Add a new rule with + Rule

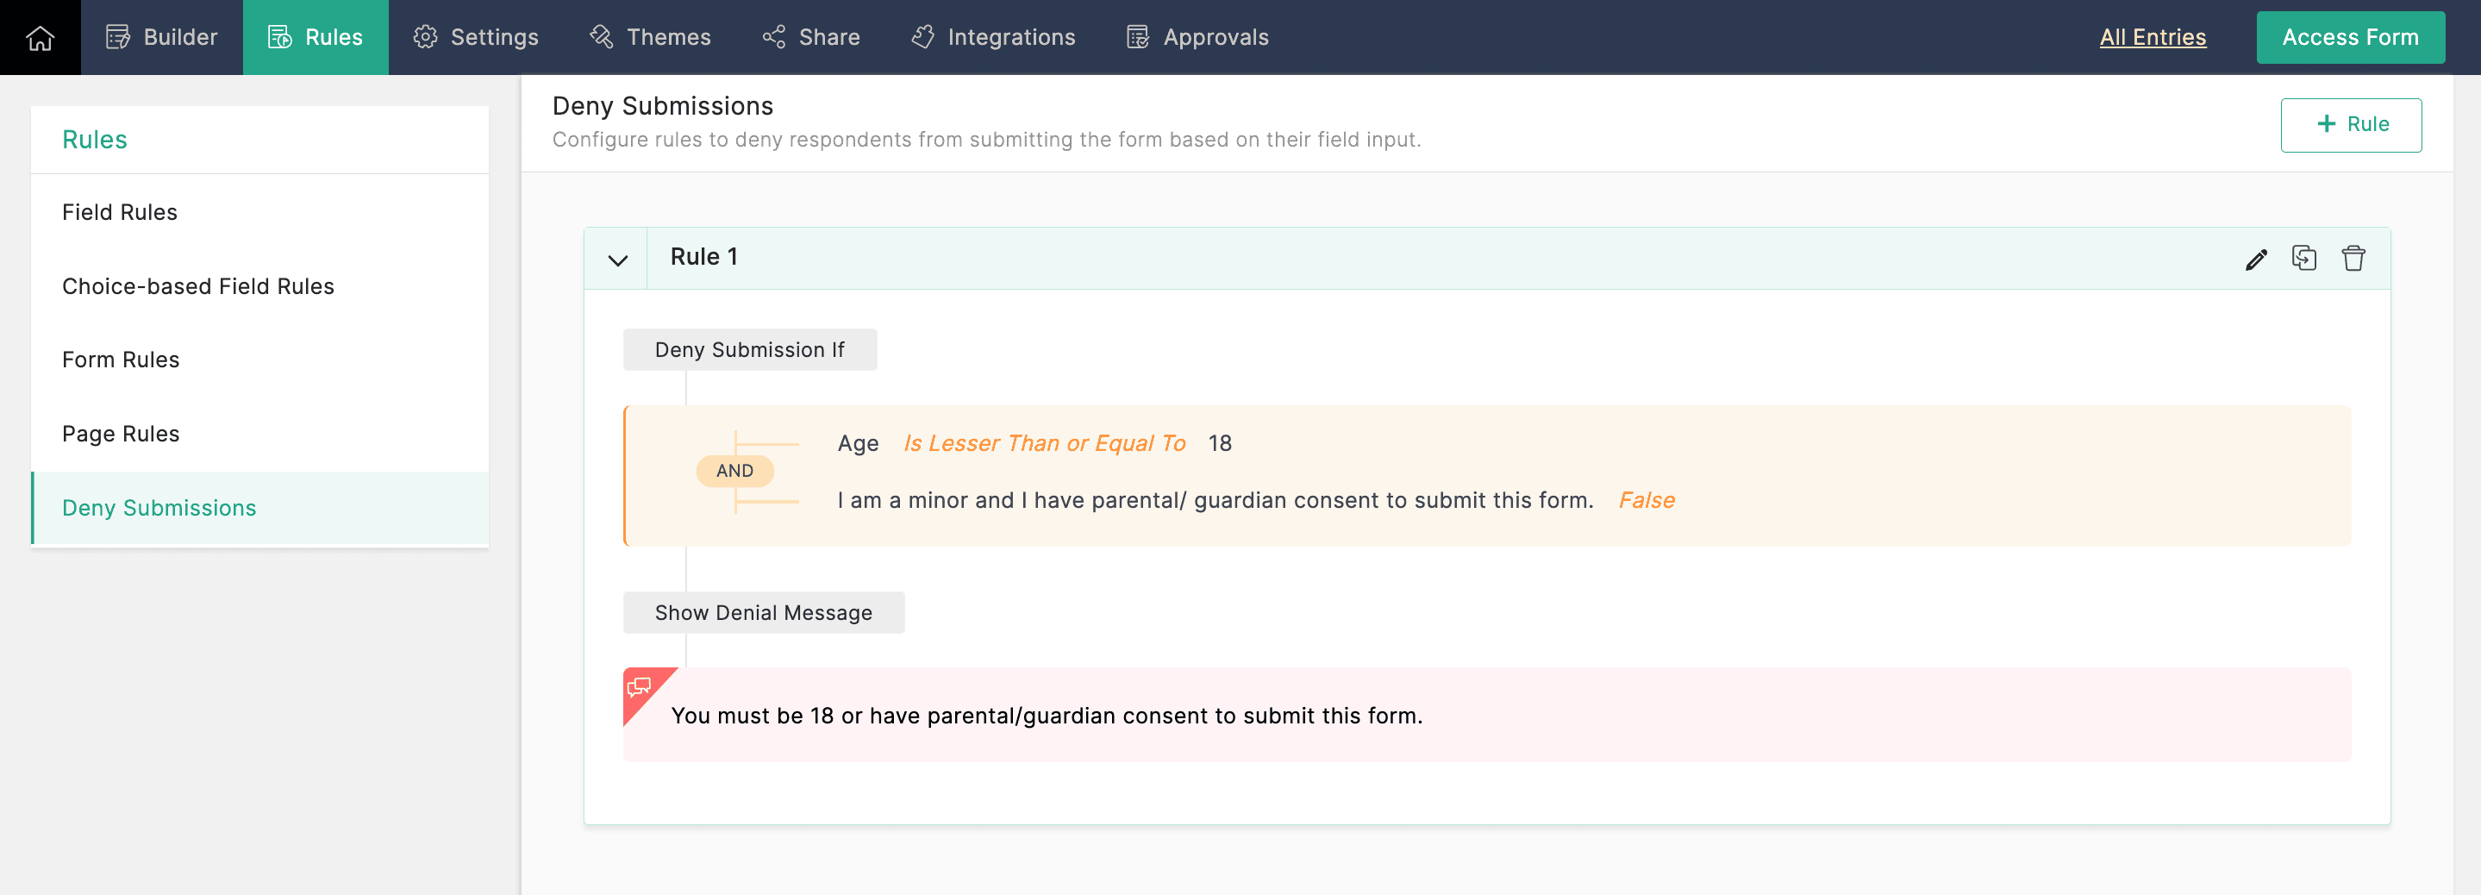(2351, 124)
